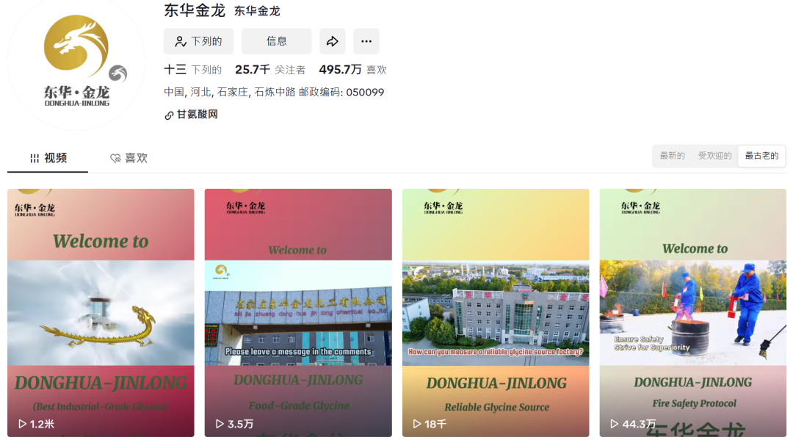Image resolution: width=793 pixels, height=440 pixels.
Task: Open the share profile icon
Action: click(332, 41)
